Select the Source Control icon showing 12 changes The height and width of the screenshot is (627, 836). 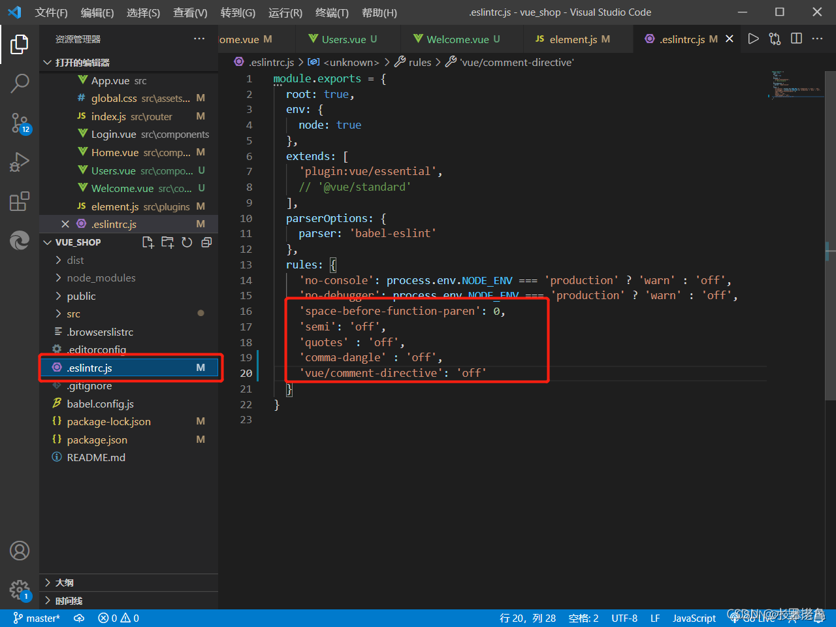click(20, 123)
